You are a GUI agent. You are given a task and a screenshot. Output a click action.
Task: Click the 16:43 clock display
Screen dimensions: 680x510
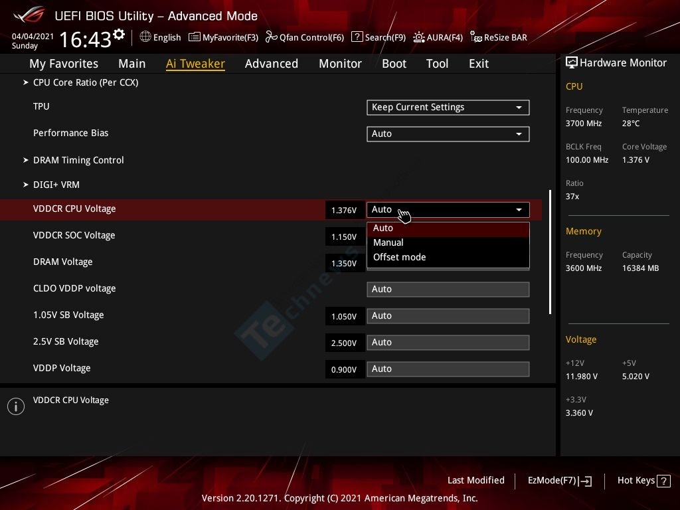86,39
